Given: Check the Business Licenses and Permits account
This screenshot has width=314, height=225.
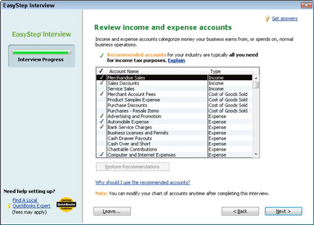Looking at the screenshot, I should 102,132.
